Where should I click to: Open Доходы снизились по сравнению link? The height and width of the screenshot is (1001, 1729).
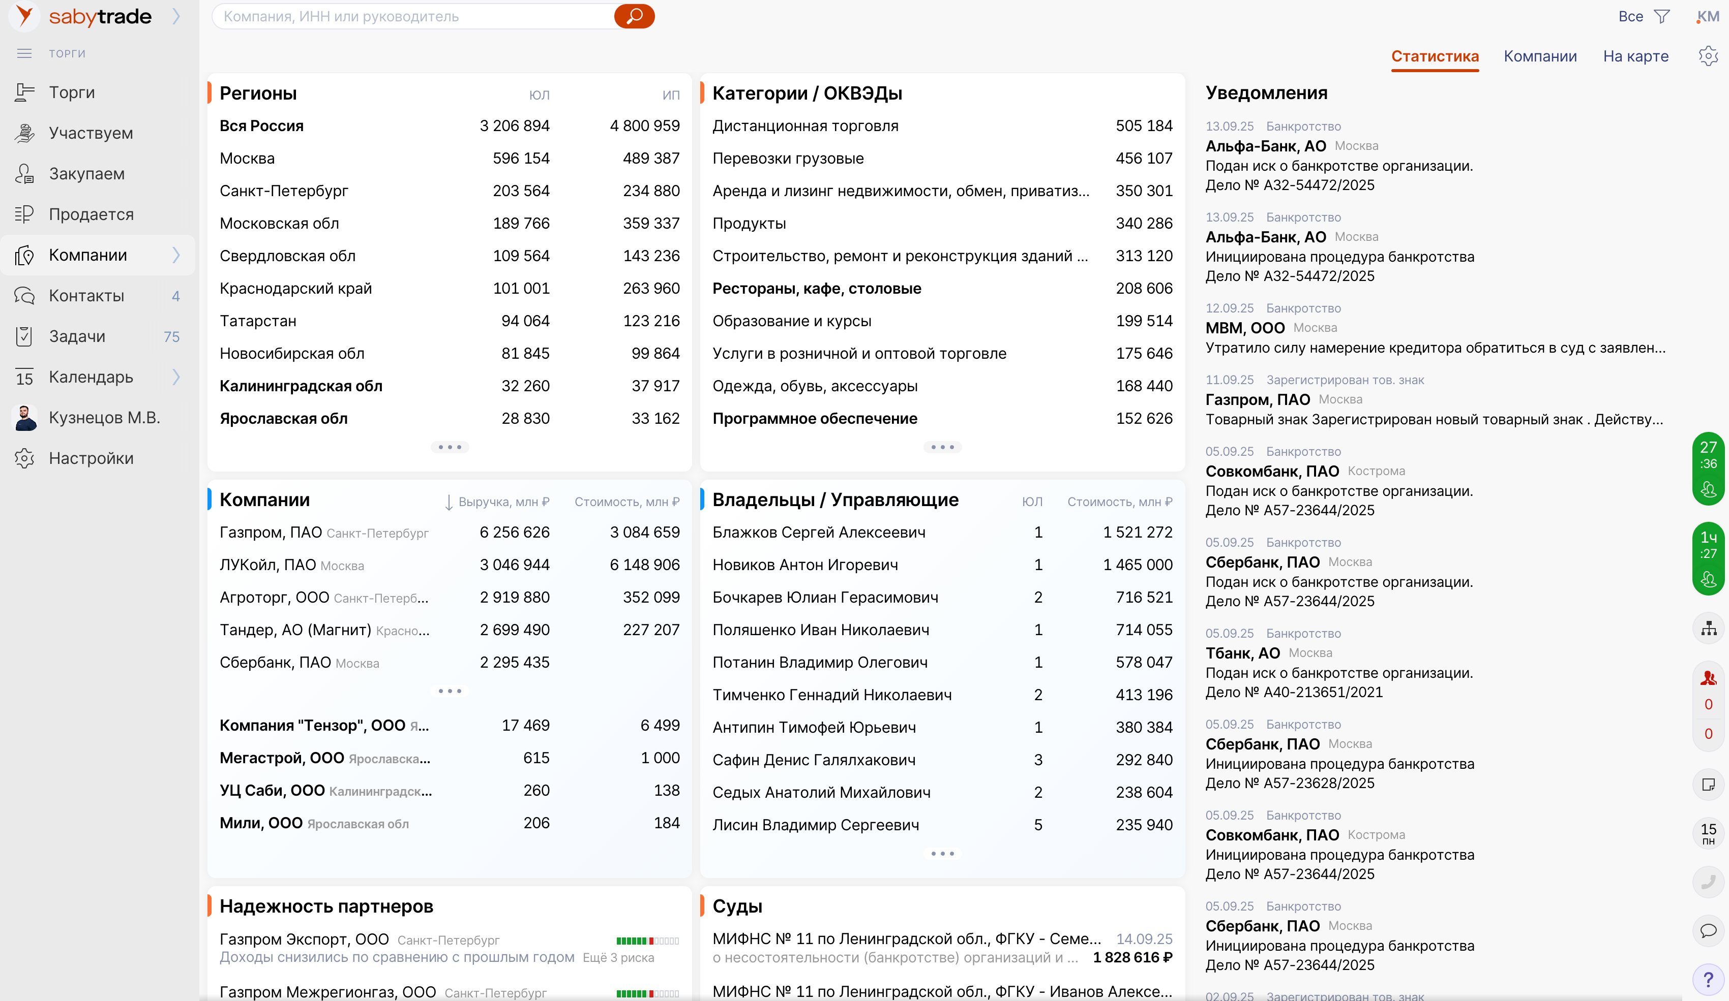[397, 957]
